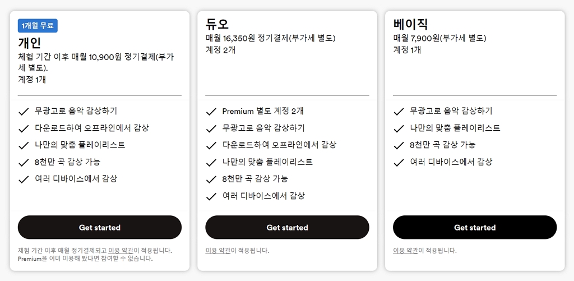The height and width of the screenshot is (281, 574).
Task: Open 이용 약관 link in 베이직 card
Action: [x=405, y=250]
